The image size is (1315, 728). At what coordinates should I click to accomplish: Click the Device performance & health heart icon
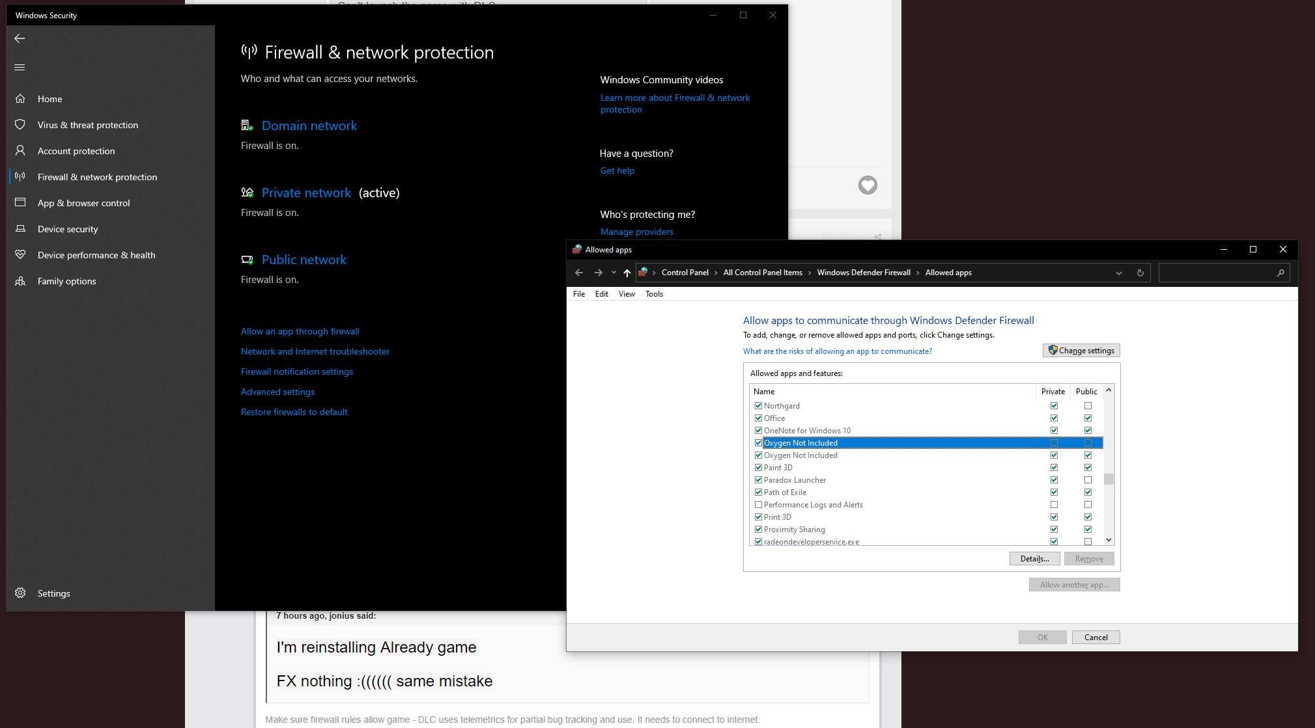point(20,254)
